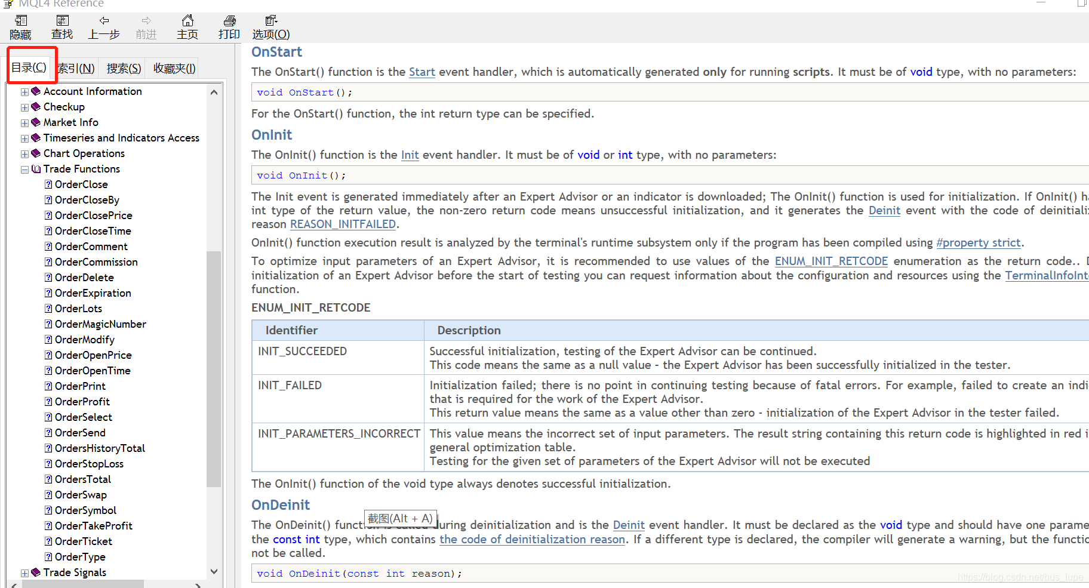This screenshot has width=1089, height=588.
Task: Click the contents tree scroll down arrow
Action: (x=214, y=571)
